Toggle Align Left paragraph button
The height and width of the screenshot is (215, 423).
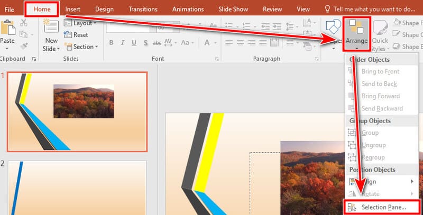tap(229, 43)
